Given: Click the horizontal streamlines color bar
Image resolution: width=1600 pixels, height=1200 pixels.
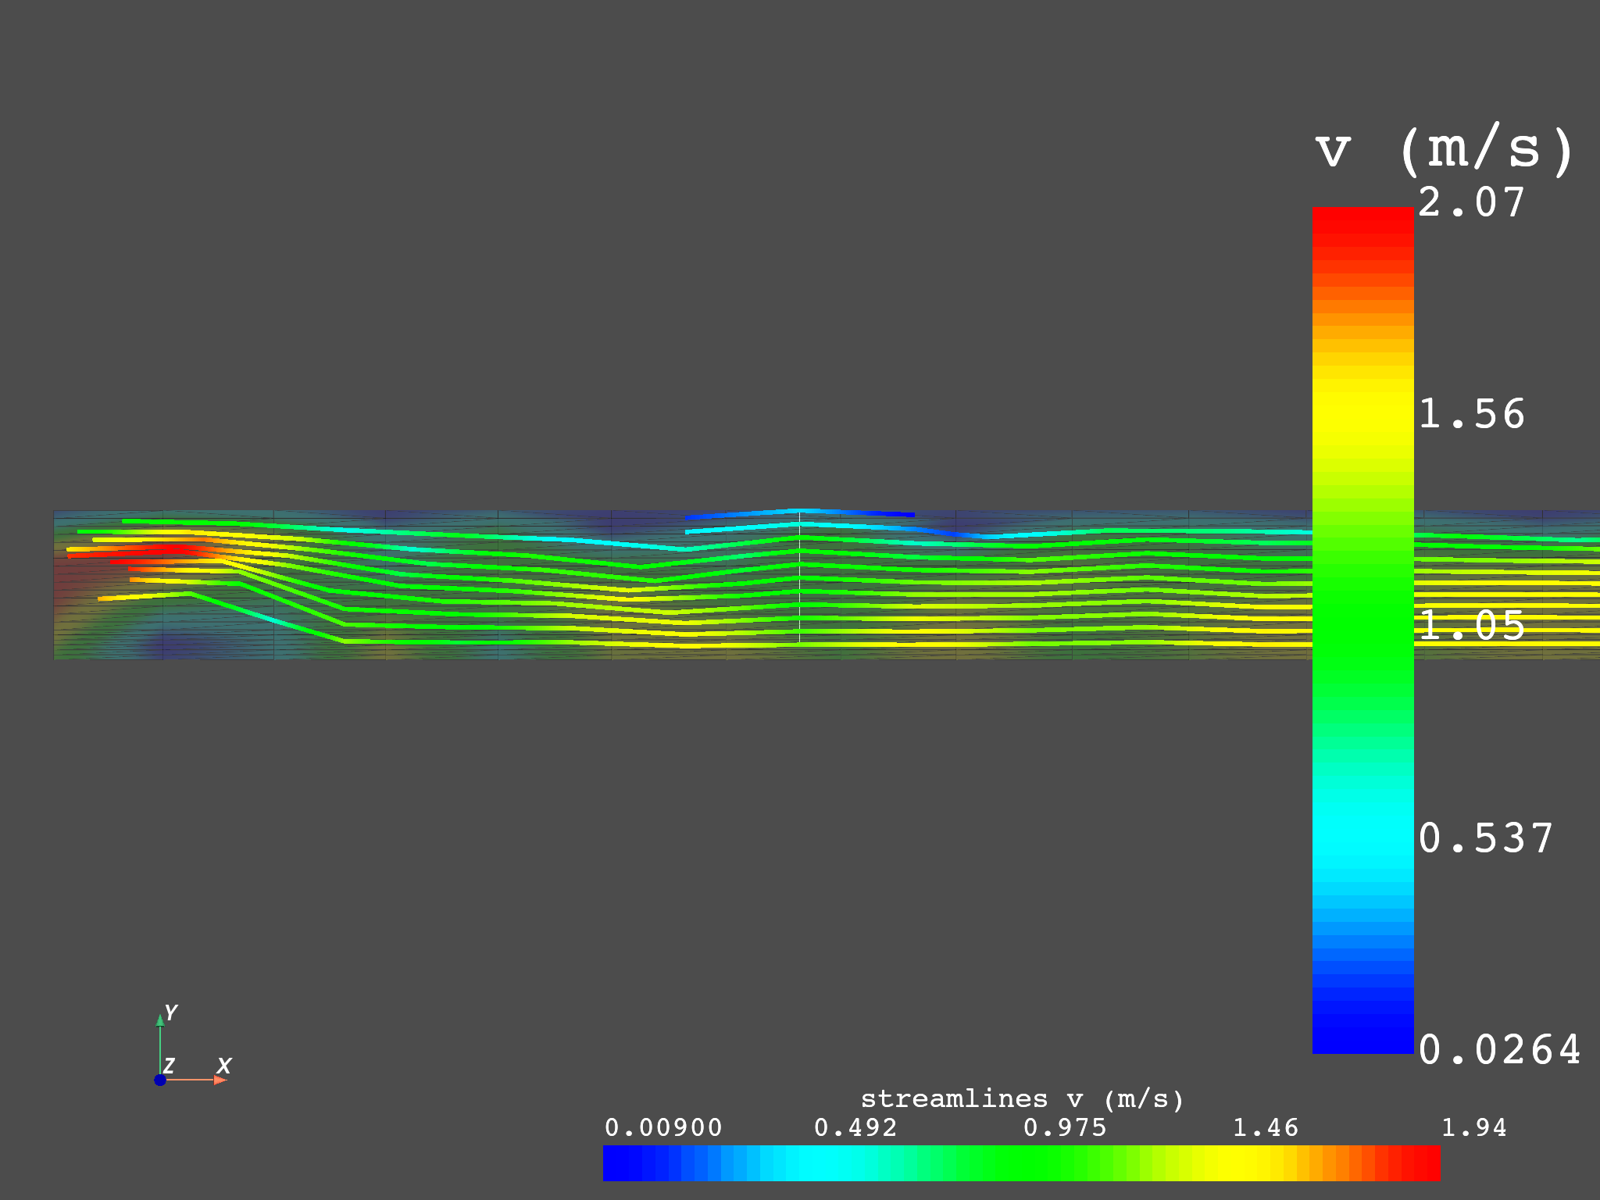Looking at the screenshot, I should pyautogui.click(x=1021, y=1162).
